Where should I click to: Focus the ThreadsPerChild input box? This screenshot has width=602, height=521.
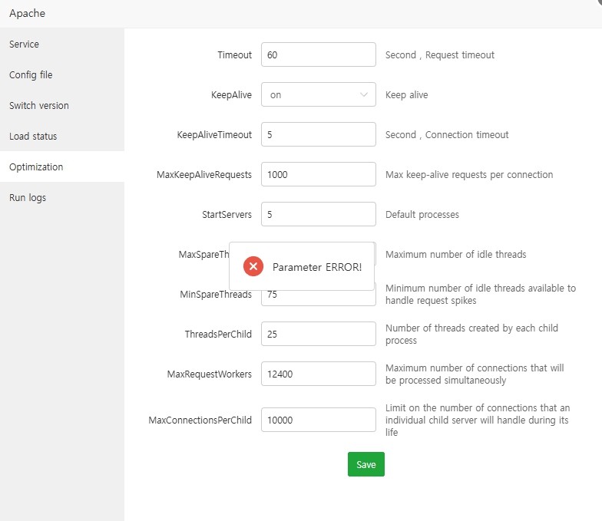point(318,335)
